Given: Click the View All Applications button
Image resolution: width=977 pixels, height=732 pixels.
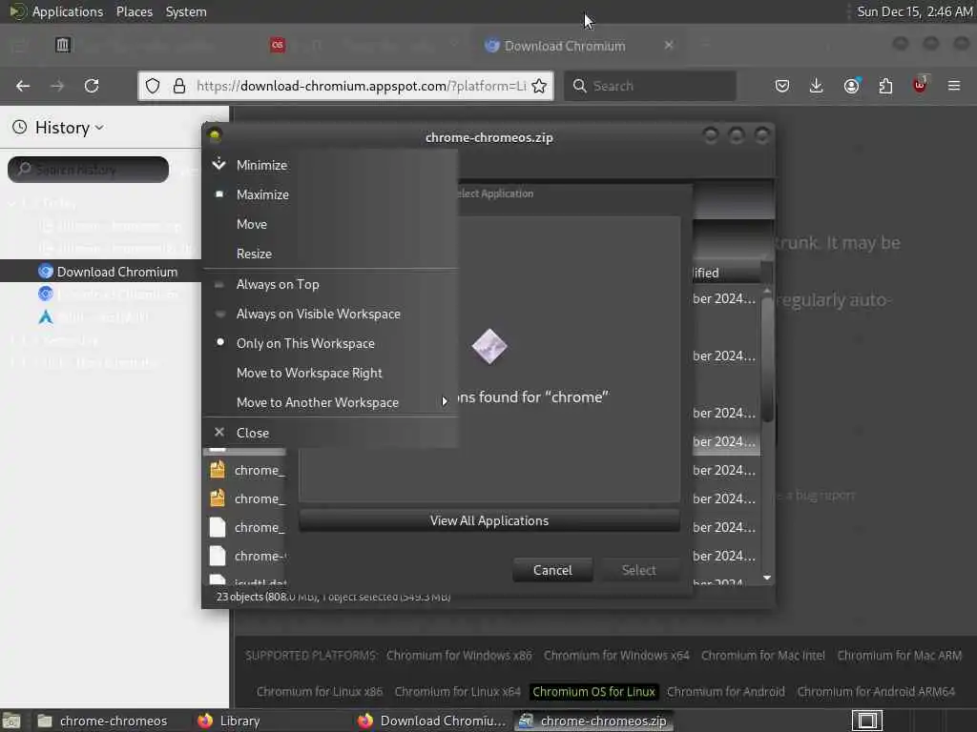Looking at the screenshot, I should [489, 521].
